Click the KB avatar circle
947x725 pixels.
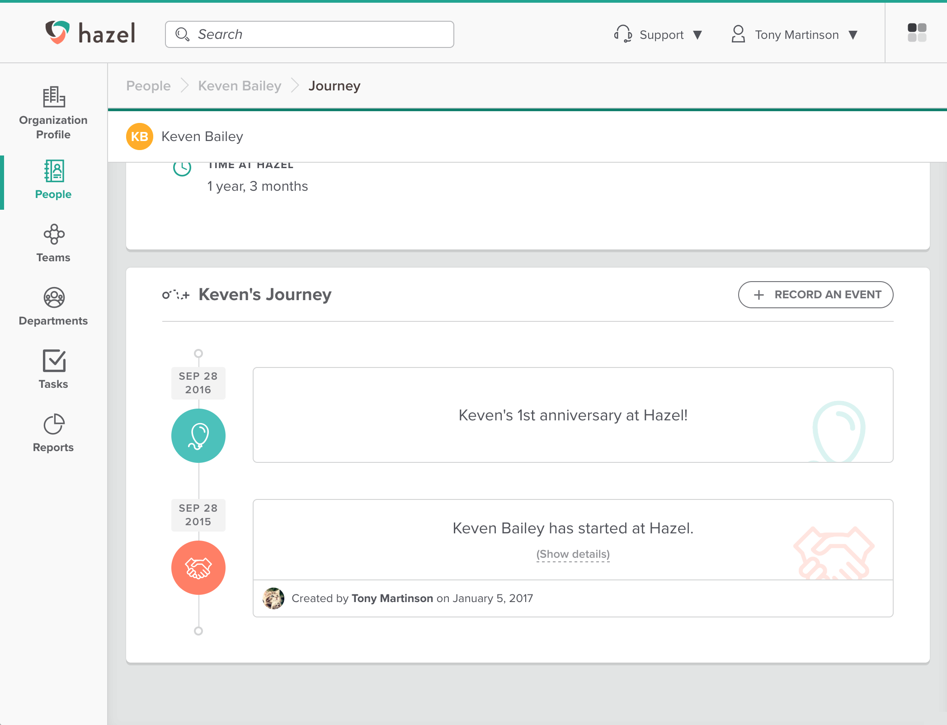[x=140, y=137]
